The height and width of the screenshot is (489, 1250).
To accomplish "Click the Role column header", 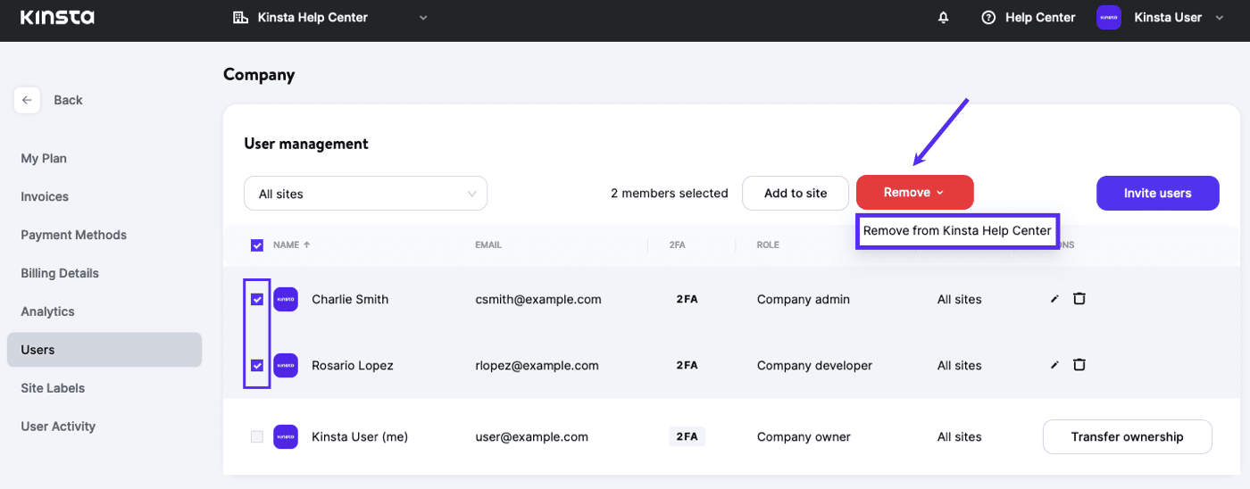I will pyautogui.click(x=768, y=244).
